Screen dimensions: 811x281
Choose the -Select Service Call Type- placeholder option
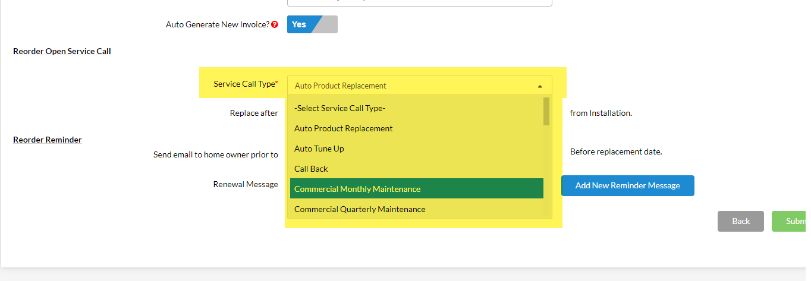(x=416, y=108)
